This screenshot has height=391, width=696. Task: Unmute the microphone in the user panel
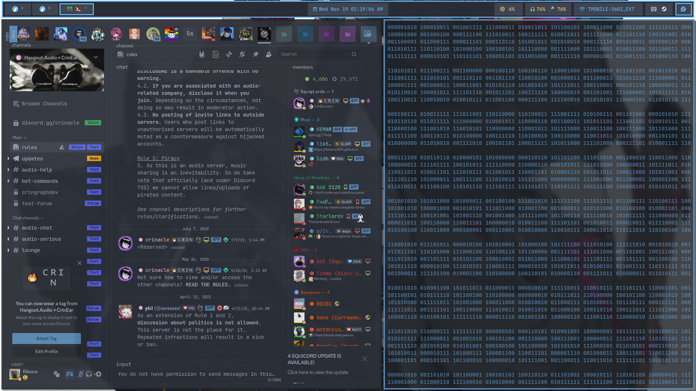coord(80,374)
